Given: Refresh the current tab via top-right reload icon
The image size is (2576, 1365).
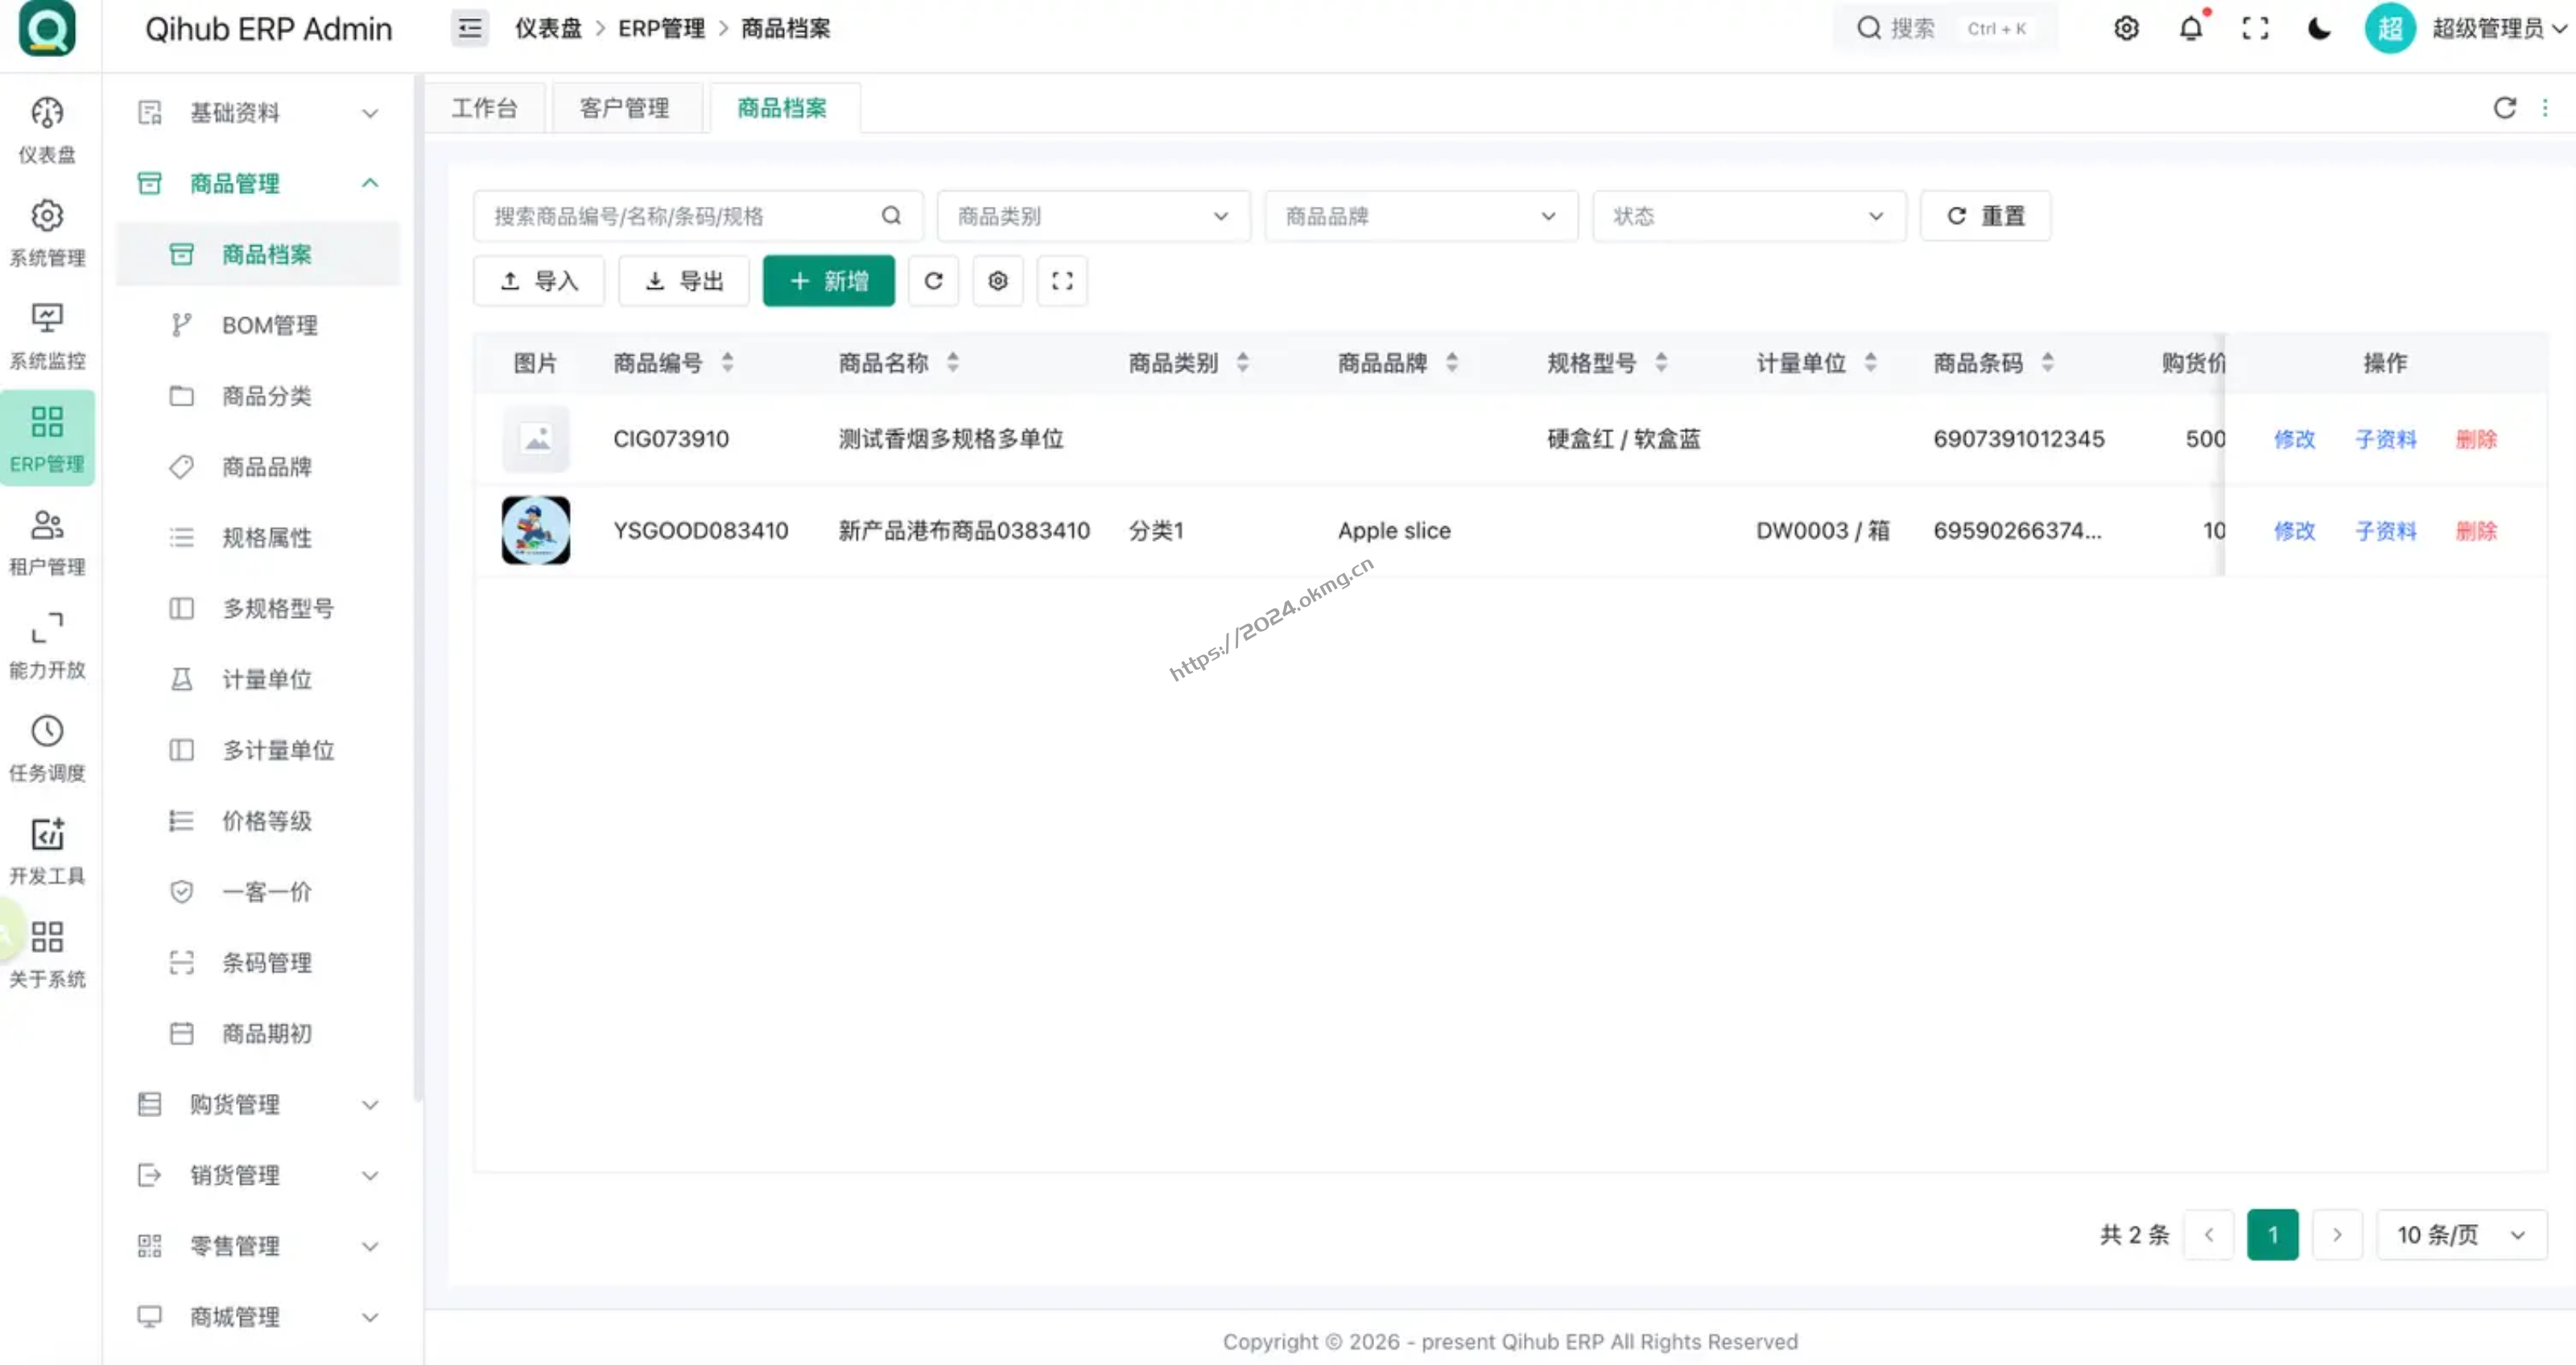Looking at the screenshot, I should click(x=2504, y=108).
